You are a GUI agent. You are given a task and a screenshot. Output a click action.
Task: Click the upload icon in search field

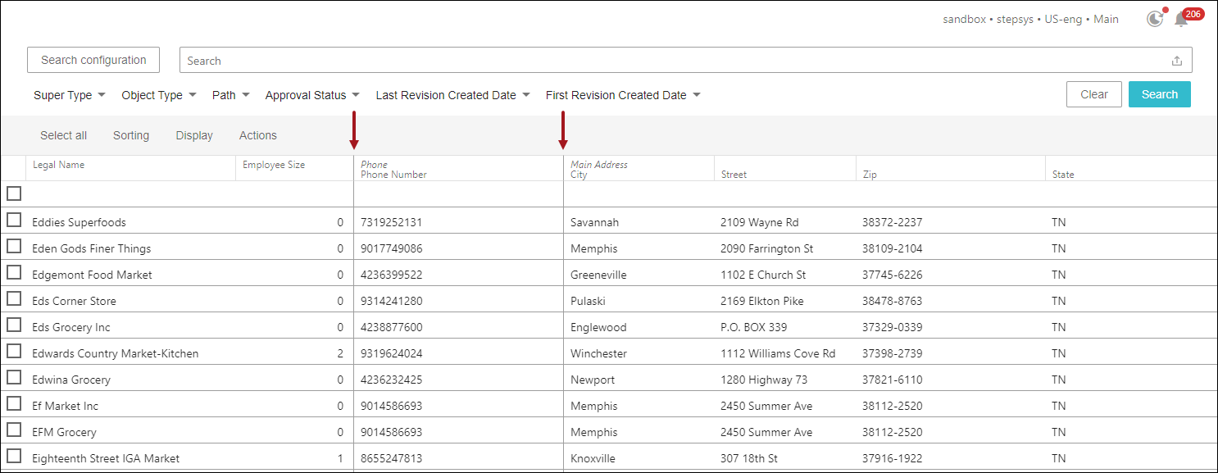tap(1177, 61)
